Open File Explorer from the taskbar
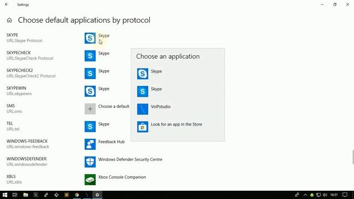Viewport: 354px width, 199px height. tap(25, 195)
